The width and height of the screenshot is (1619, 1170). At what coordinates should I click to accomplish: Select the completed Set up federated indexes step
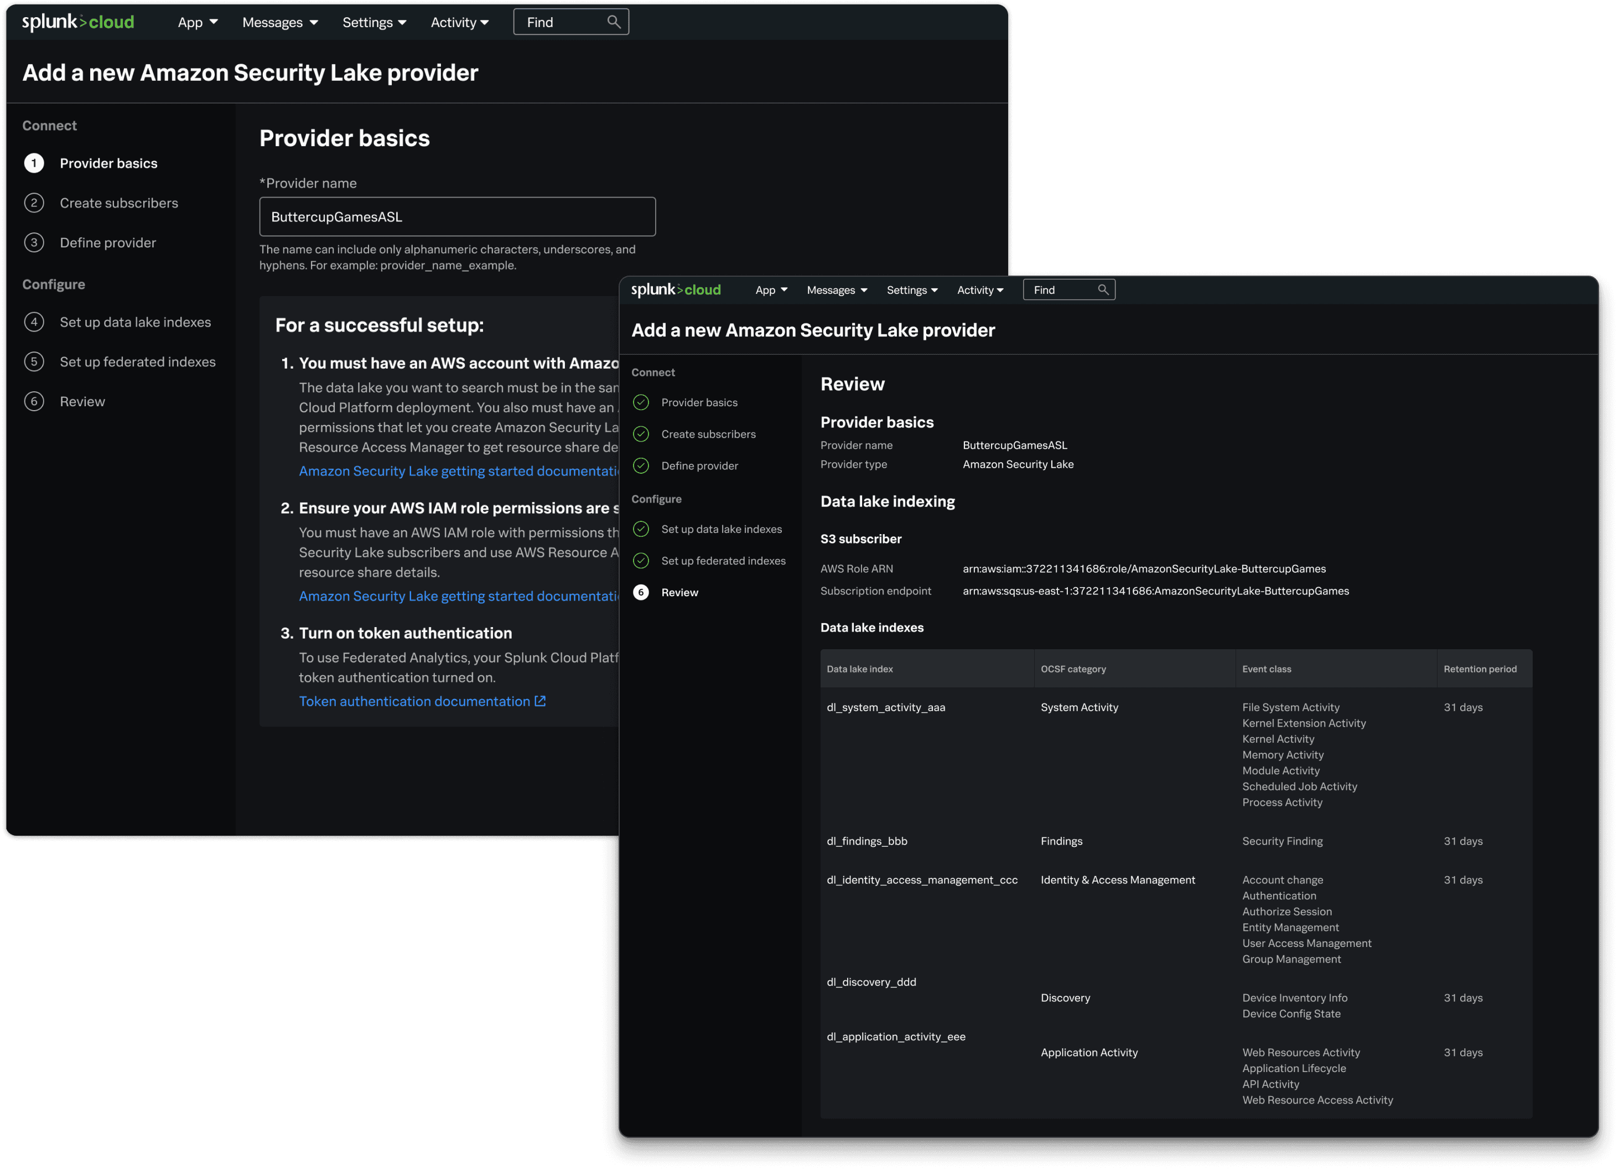pos(723,561)
